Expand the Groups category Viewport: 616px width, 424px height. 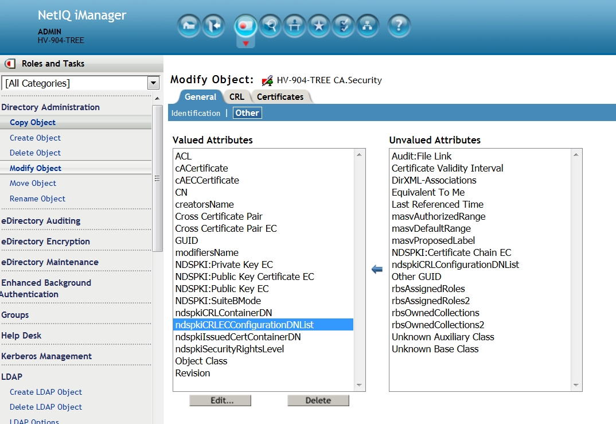click(15, 315)
